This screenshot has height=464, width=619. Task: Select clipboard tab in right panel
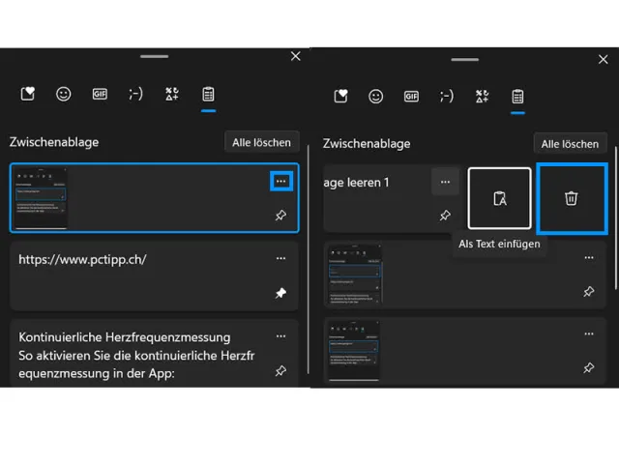pyautogui.click(x=517, y=96)
